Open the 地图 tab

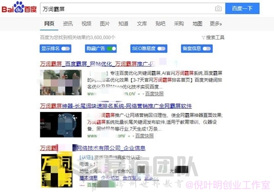coord(197,24)
